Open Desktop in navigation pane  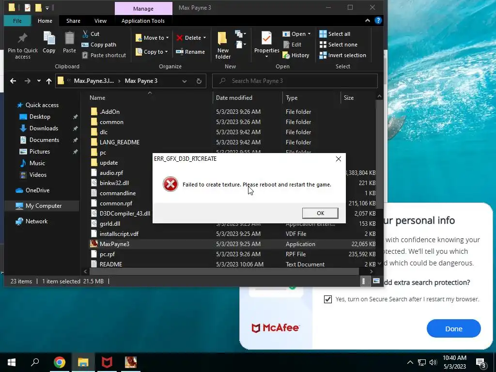(40, 117)
